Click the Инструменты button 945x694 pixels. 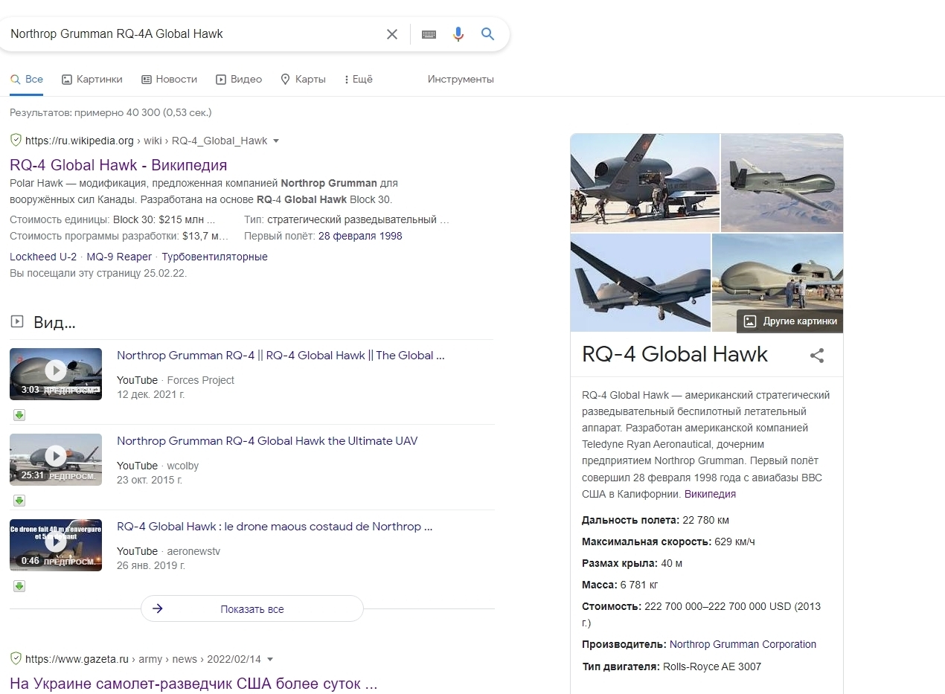(461, 80)
